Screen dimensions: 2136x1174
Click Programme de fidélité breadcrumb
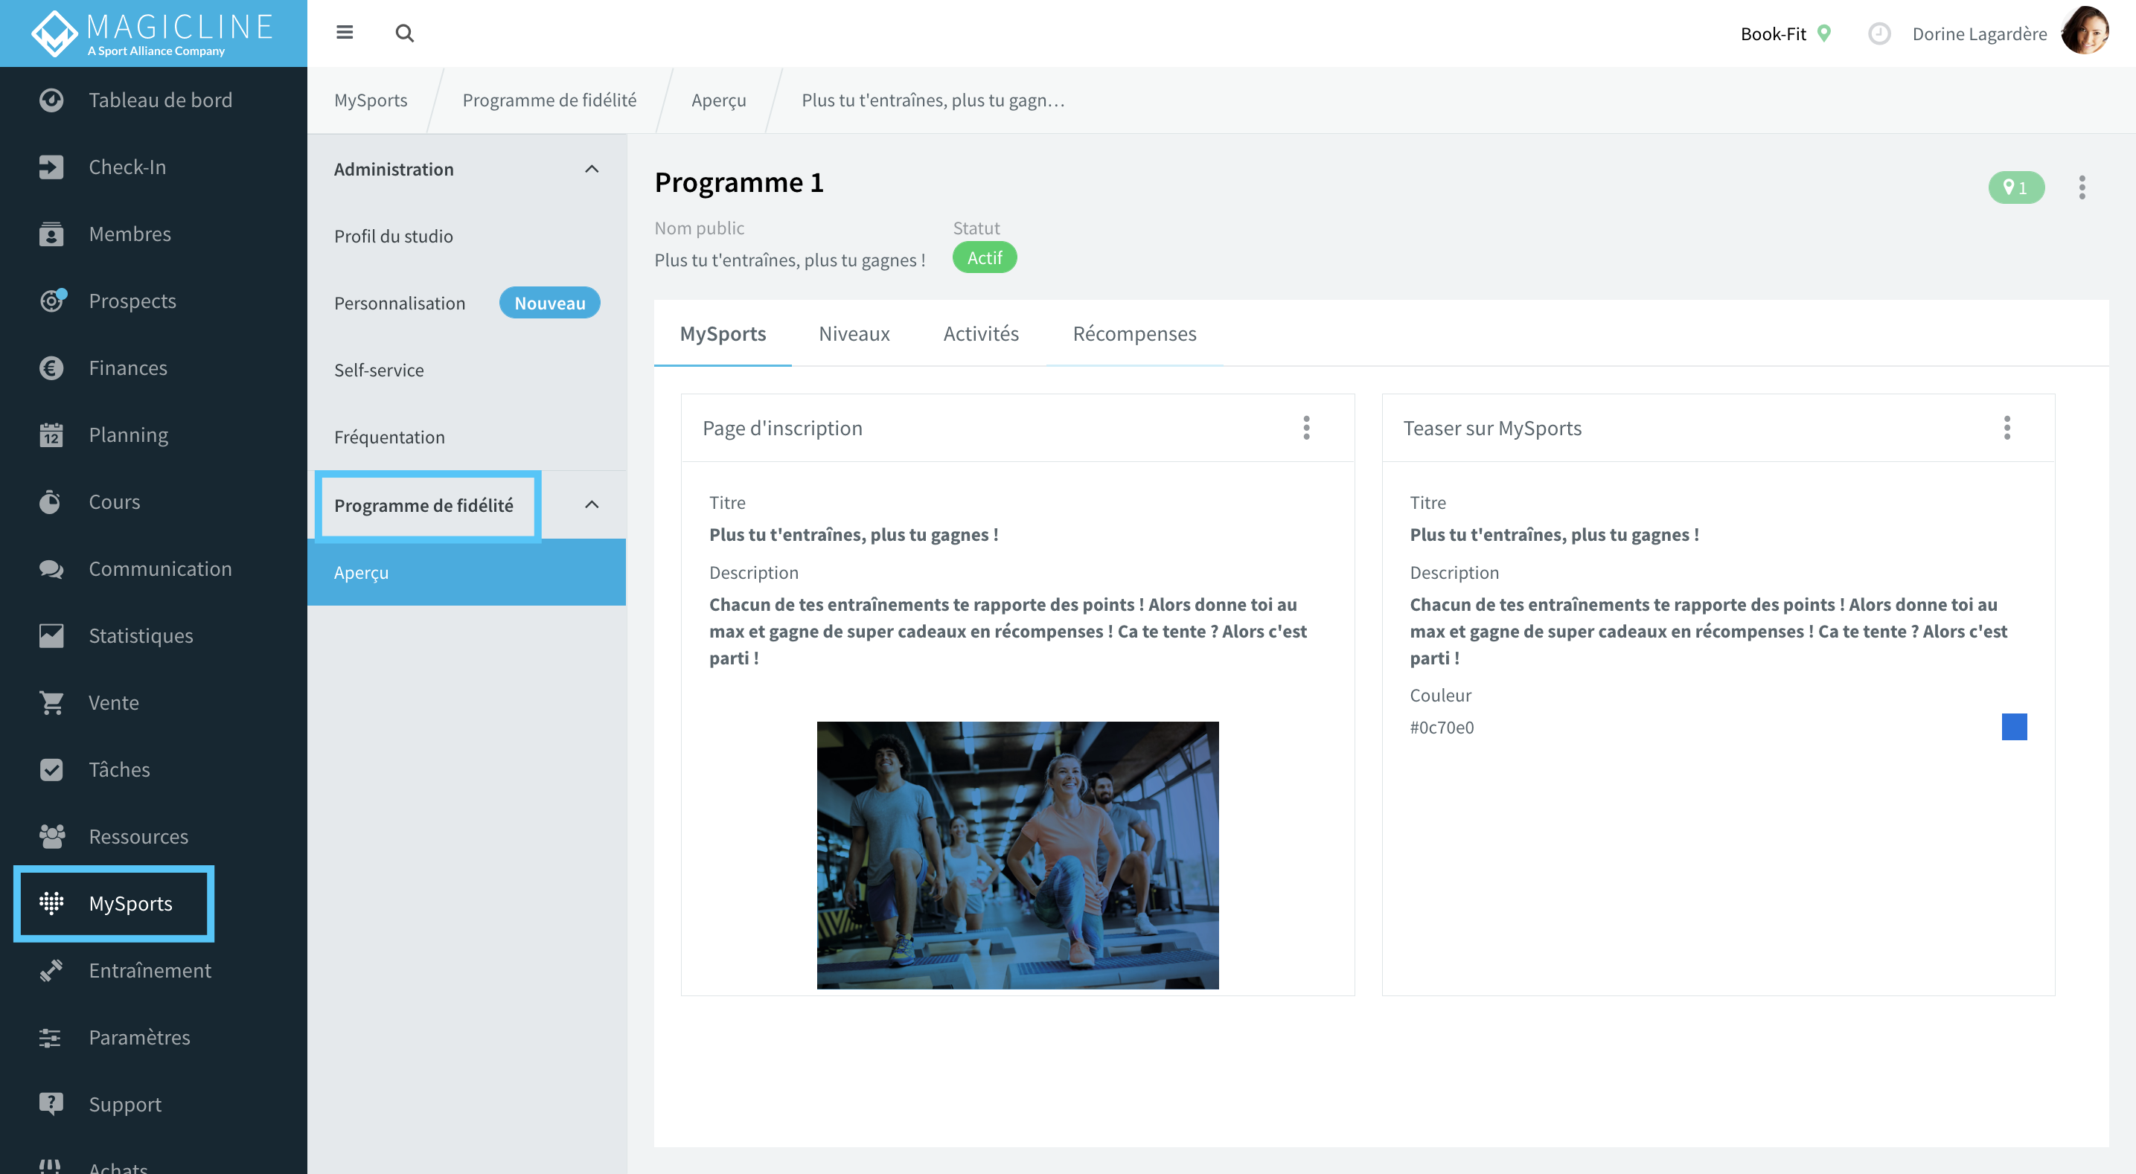(x=549, y=100)
